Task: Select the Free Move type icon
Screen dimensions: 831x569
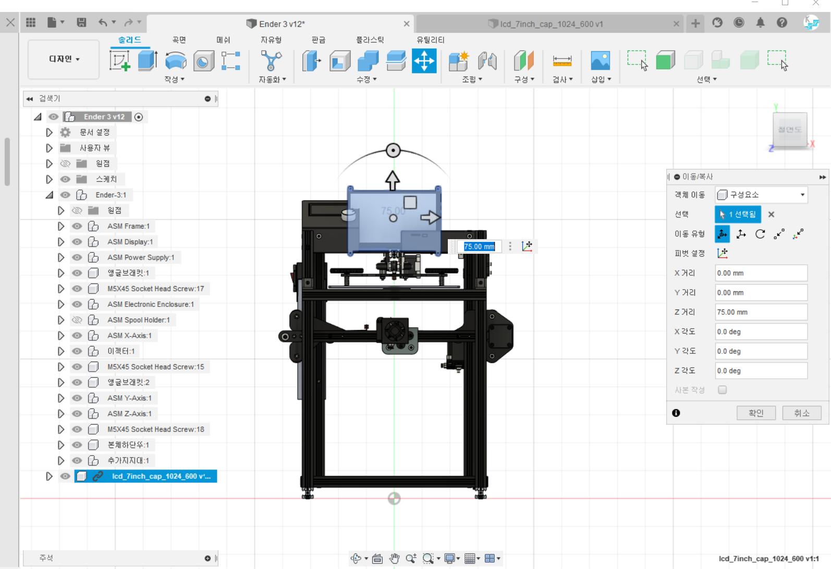Action: point(722,234)
